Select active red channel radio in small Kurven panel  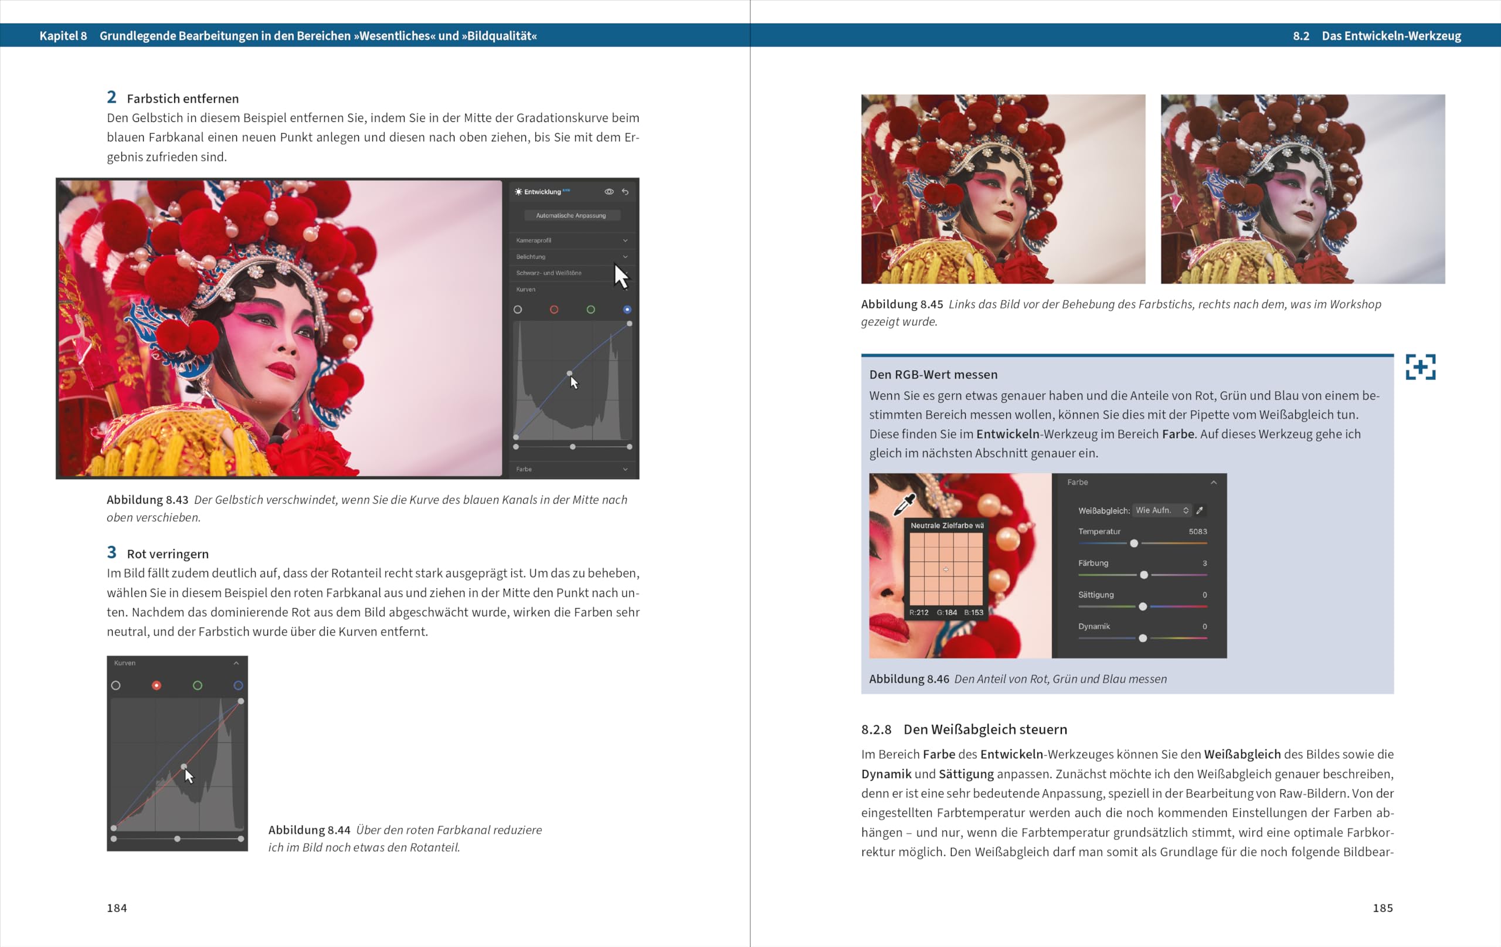click(x=157, y=685)
